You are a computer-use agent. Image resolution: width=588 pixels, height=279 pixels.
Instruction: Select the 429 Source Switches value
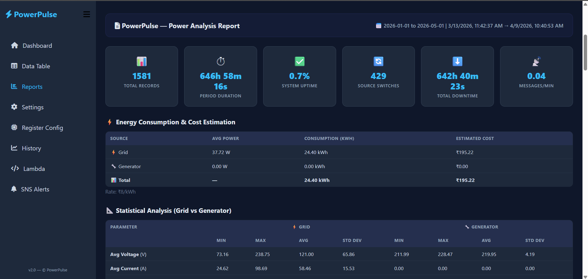pyautogui.click(x=378, y=76)
